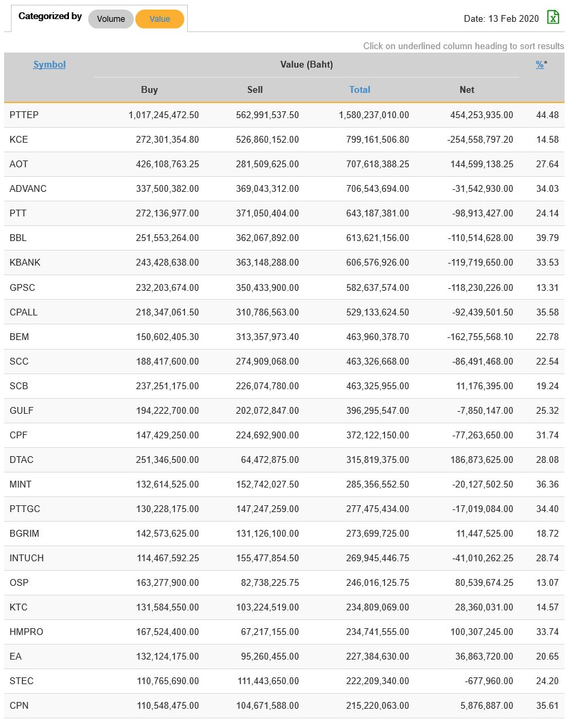Click the Buy column header
The height and width of the screenshot is (719, 568).
150,89
